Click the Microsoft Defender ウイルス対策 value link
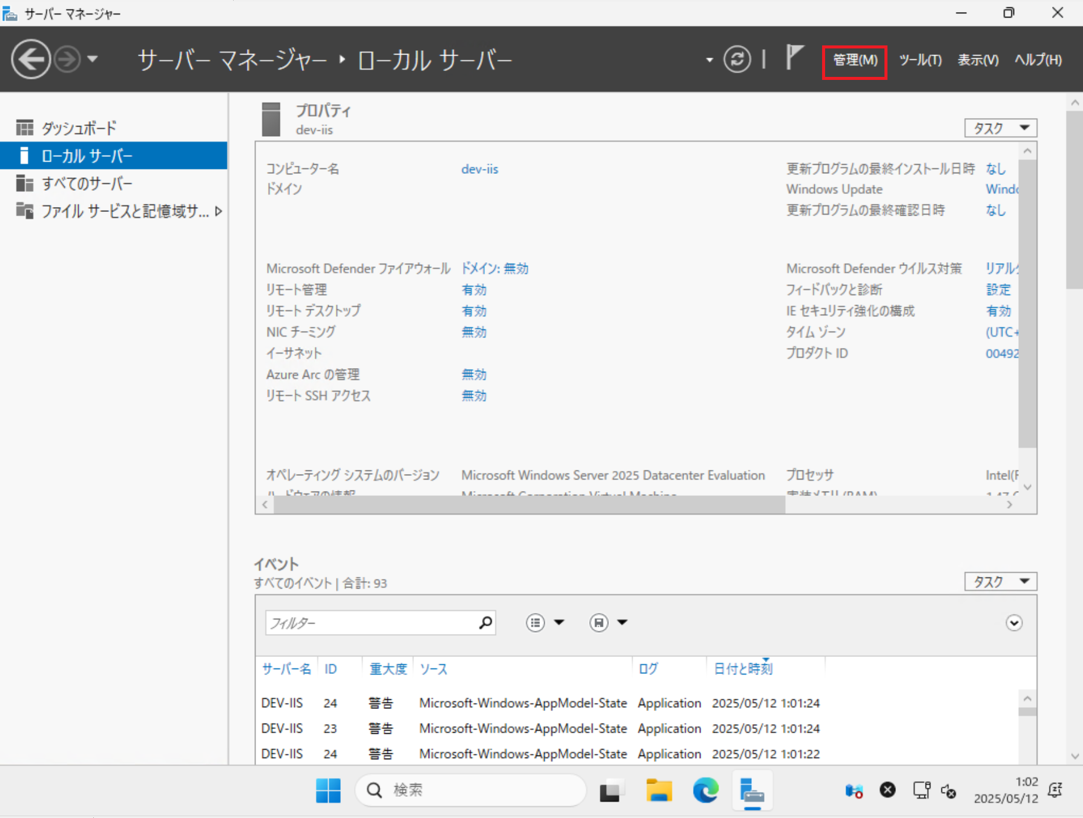Image resolution: width=1083 pixels, height=818 pixels. tap(1002, 268)
